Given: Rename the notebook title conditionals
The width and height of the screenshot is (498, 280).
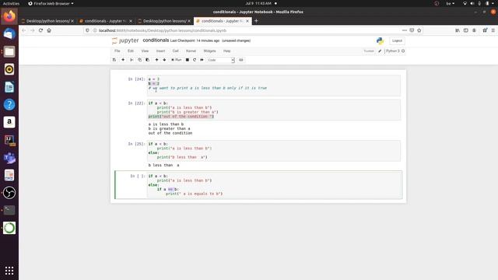Looking at the screenshot, I should click(156, 40).
